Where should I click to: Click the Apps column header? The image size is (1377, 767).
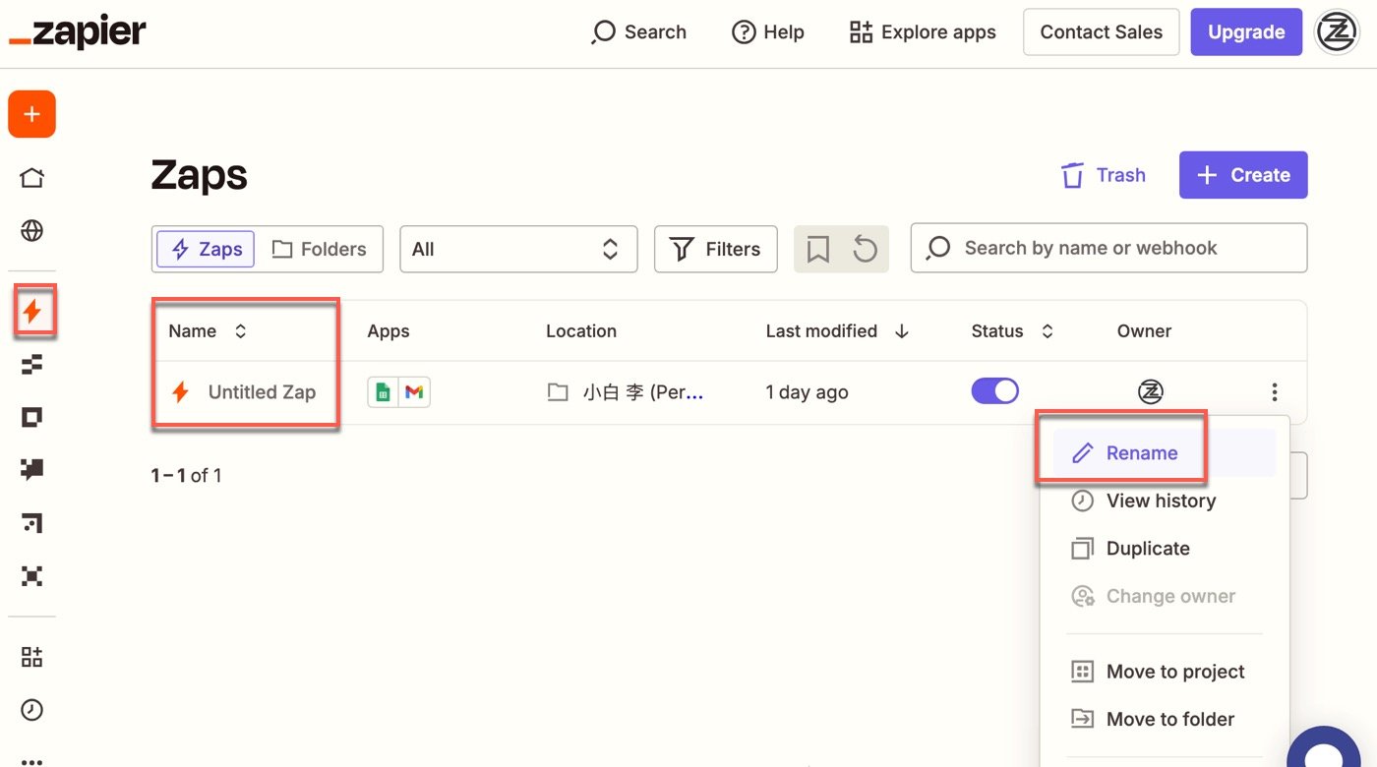point(389,331)
